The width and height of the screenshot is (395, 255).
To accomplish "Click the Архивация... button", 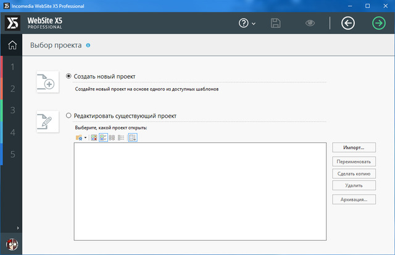I will [354, 199].
